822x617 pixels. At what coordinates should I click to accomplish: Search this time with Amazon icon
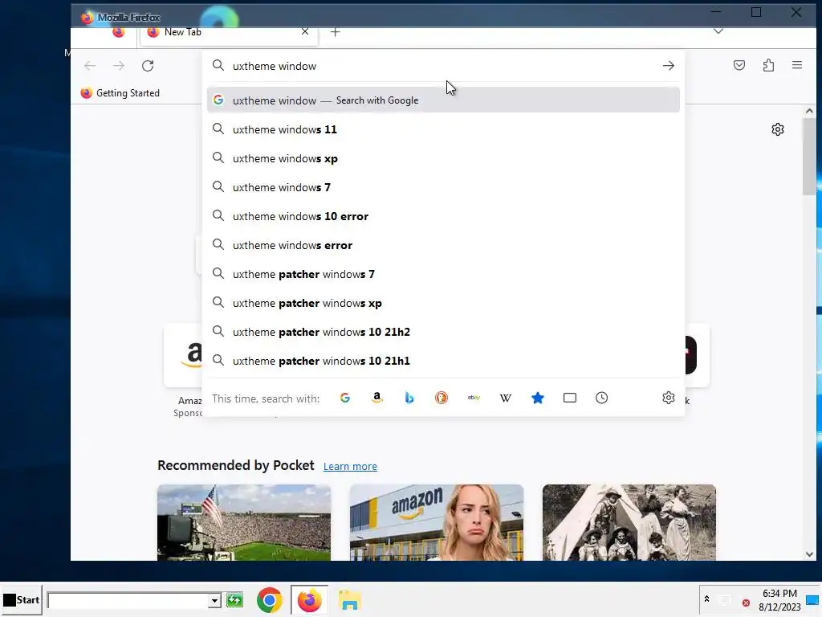[377, 398]
